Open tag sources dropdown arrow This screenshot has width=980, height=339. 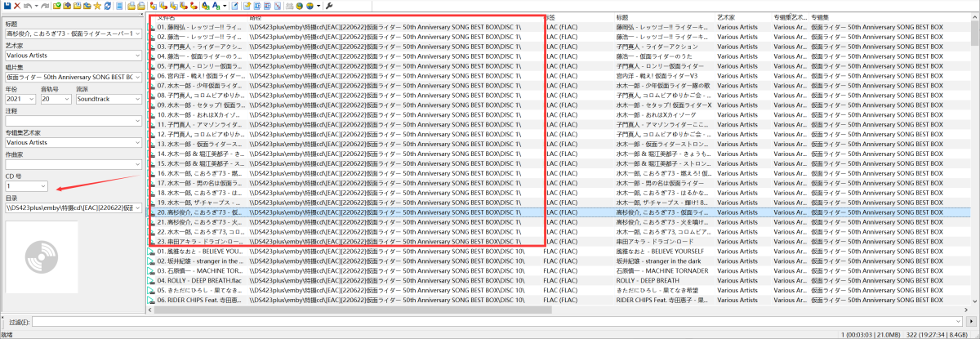click(x=318, y=6)
